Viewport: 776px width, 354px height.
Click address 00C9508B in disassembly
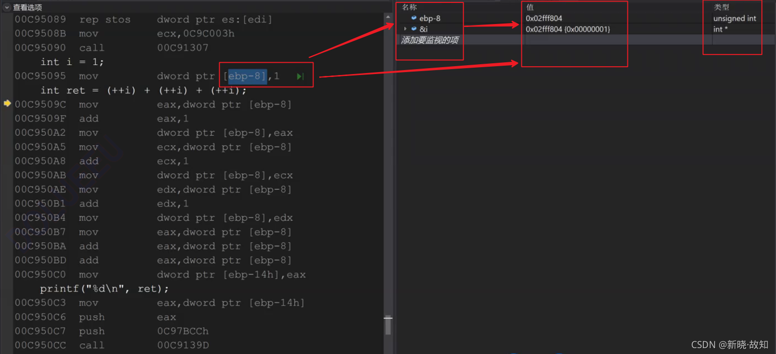pos(40,34)
